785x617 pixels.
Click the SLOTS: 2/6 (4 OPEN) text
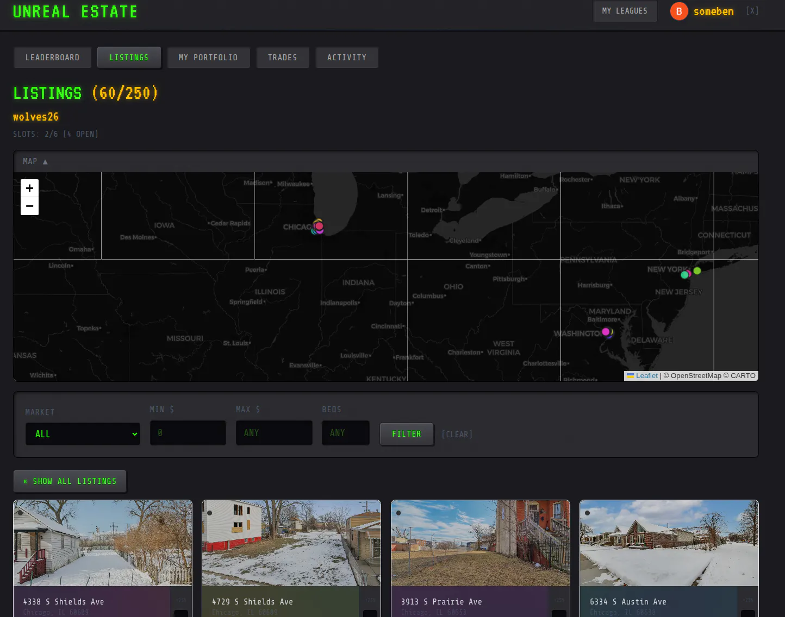(x=55, y=134)
